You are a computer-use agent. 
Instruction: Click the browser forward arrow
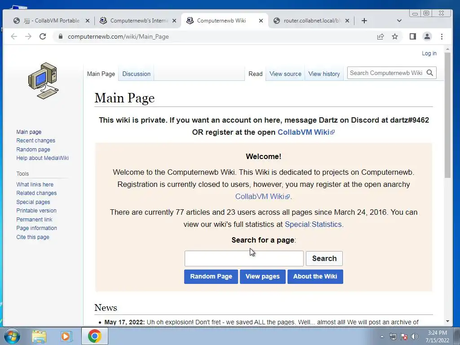point(28,36)
